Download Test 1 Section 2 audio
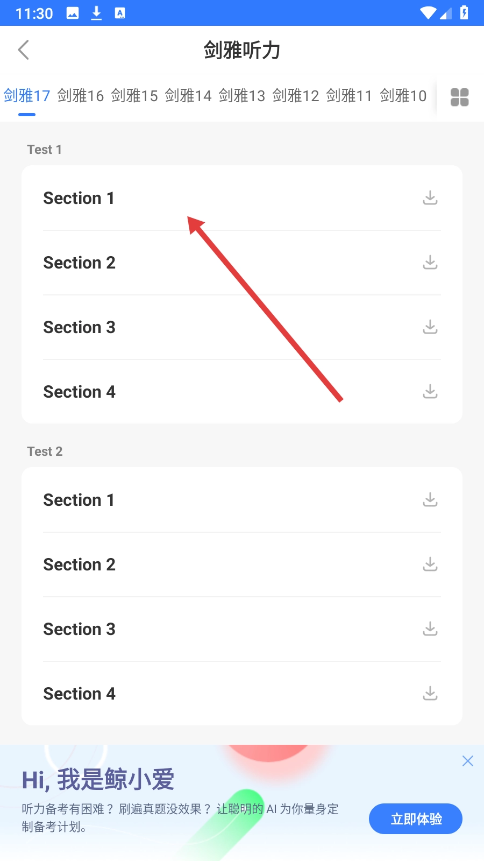This screenshot has height=861, width=484. pyautogui.click(x=430, y=263)
